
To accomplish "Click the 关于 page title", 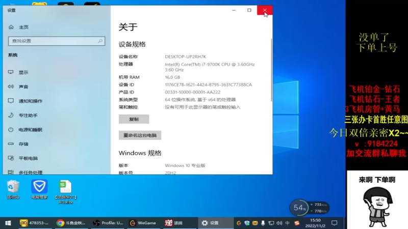I will (128, 27).
